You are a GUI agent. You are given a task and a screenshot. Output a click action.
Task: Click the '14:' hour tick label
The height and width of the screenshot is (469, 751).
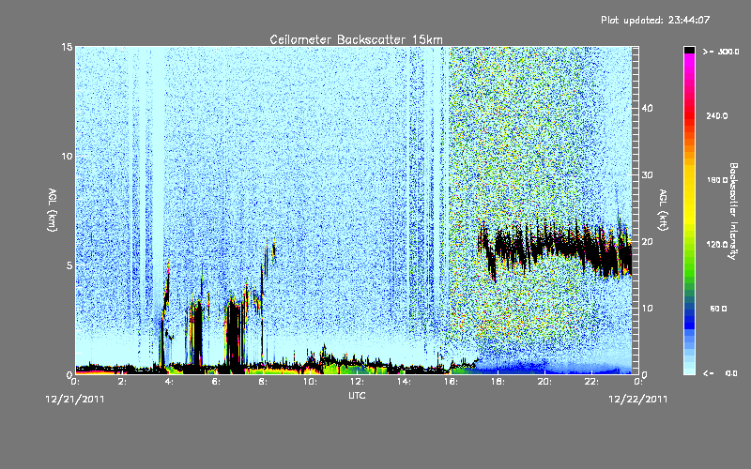pos(404,382)
